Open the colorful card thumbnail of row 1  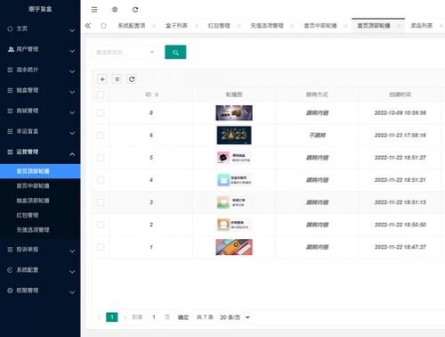[234, 247]
